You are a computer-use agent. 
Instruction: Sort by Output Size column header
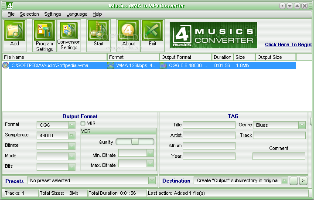pyautogui.click(x=276, y=57)
